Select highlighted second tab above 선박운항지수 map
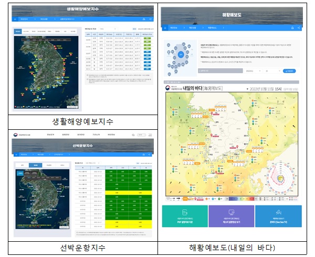The height and width of the screenshot is (257, 315). coord(37,165)
